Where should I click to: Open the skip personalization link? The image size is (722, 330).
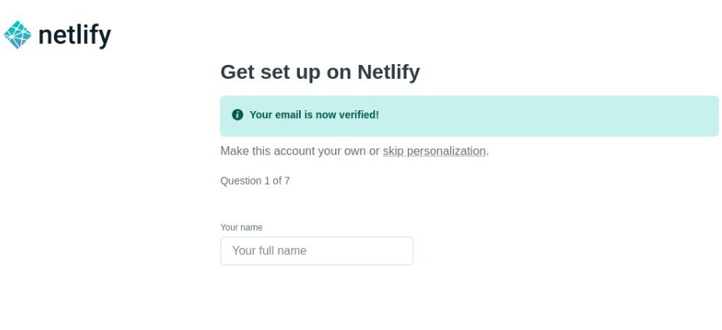[x=434, y=151]
